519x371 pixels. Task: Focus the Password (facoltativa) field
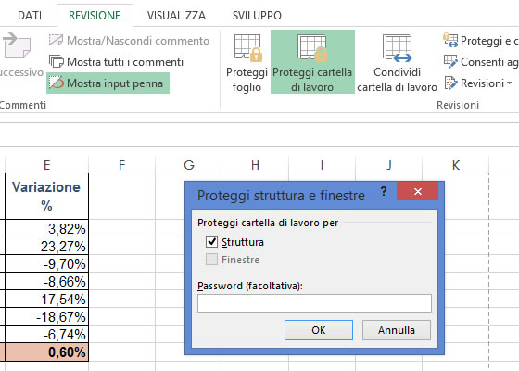point(314,303)
